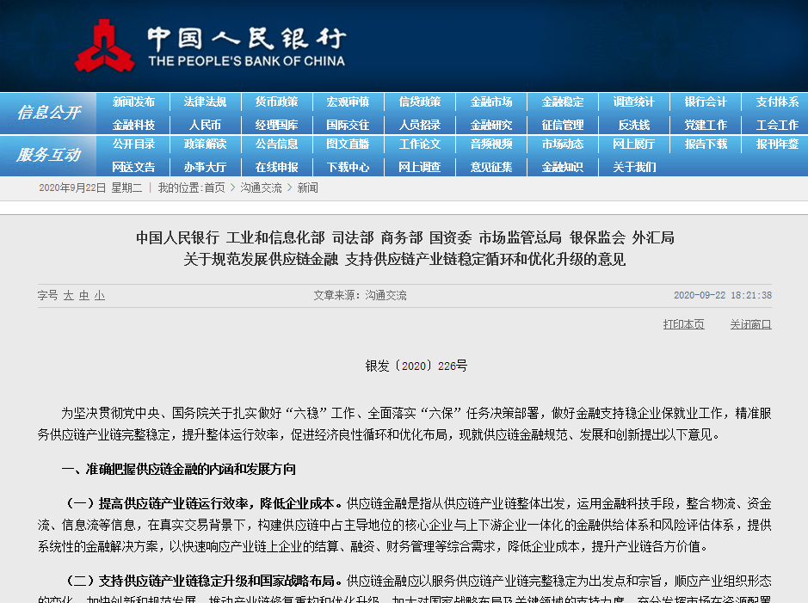Go to 首页 via breadcrumb
Viewport: 808px width, 603px height.
[x=215, y=188]
